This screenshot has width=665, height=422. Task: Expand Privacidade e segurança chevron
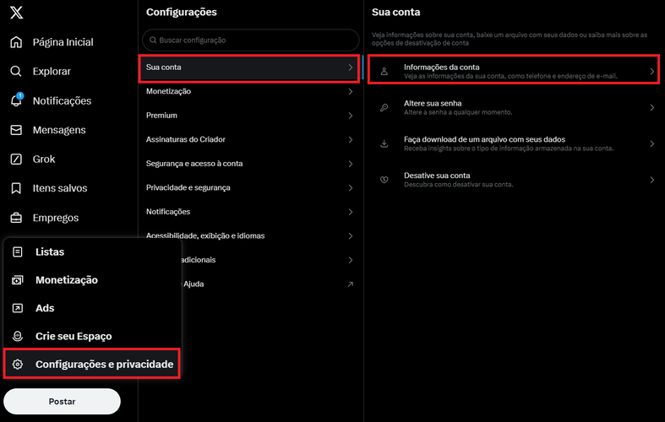coord(351,187)
